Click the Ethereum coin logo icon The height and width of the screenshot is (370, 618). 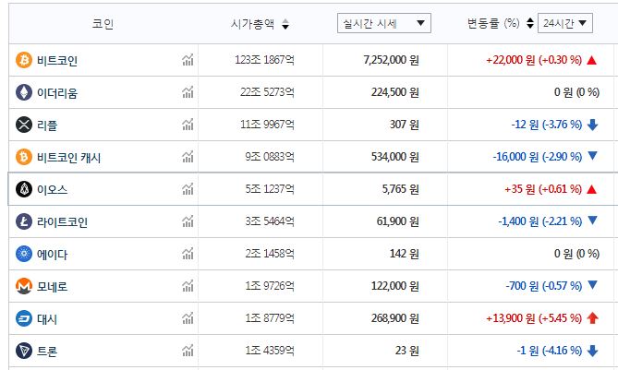[23, 92]
